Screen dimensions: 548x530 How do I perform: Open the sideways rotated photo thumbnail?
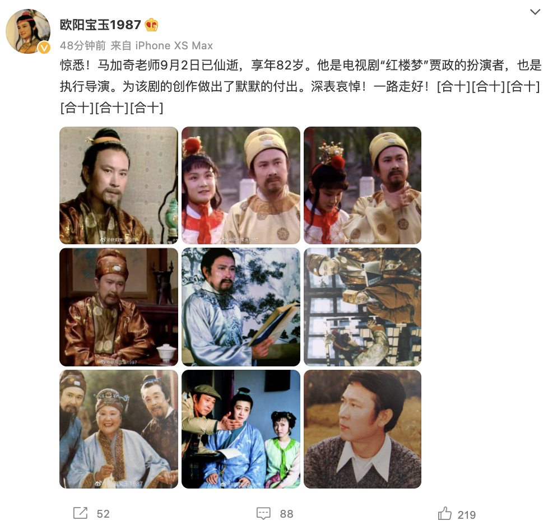click(x=363, y=307)
